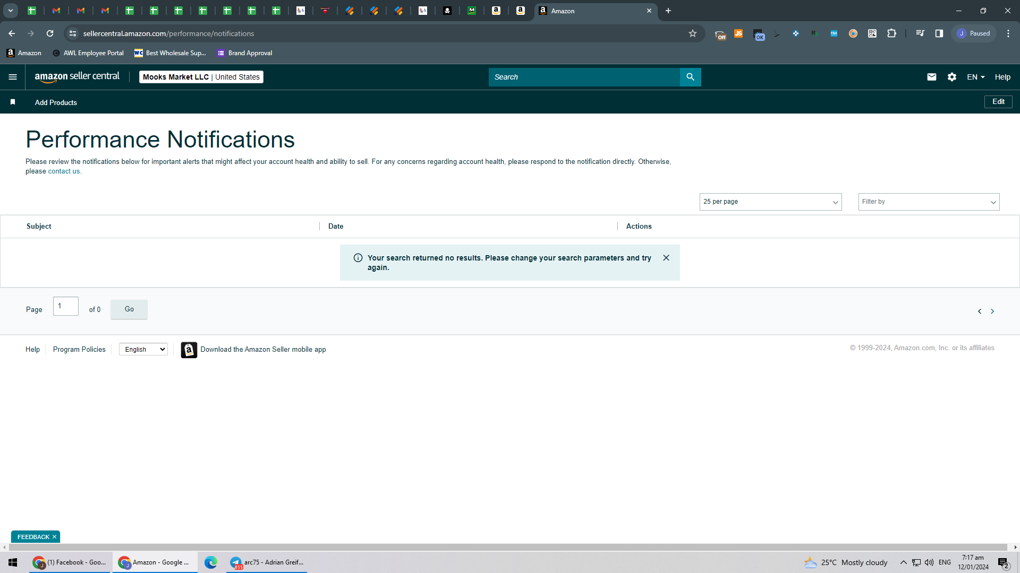1020x573 pixels.
Task: Close the active Amazon tab
Action: [649, 11]
